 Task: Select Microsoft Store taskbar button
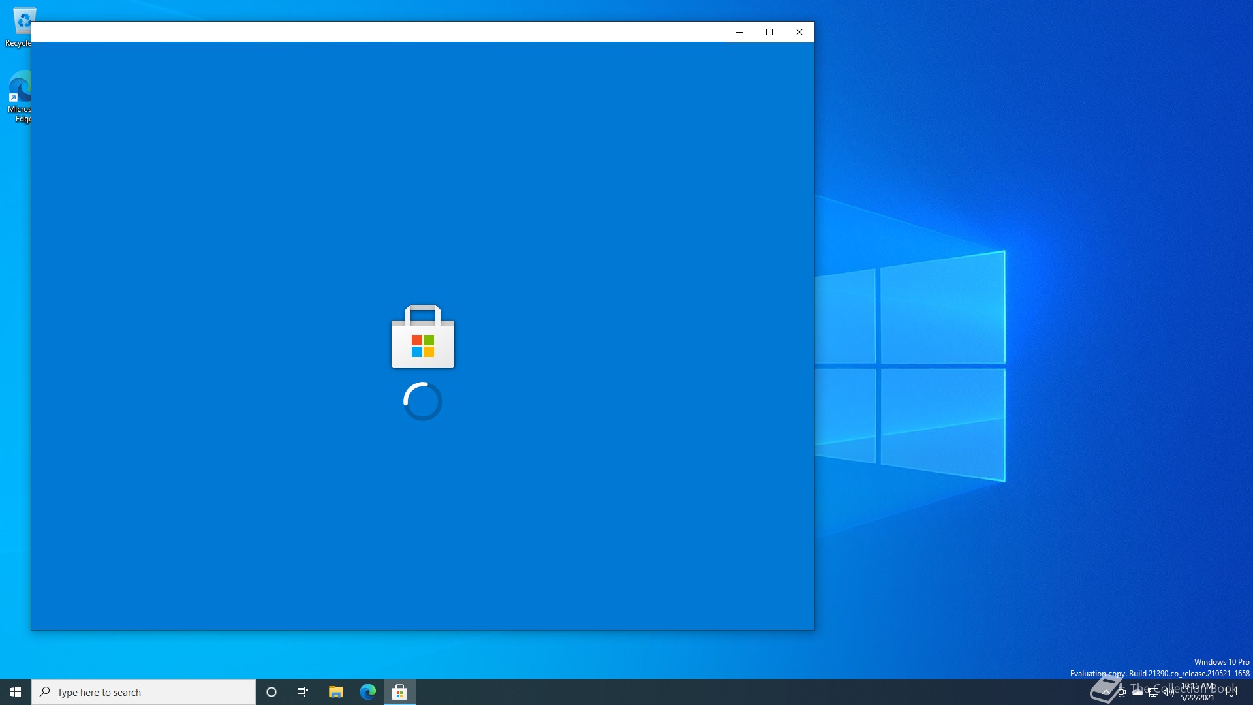399,692
